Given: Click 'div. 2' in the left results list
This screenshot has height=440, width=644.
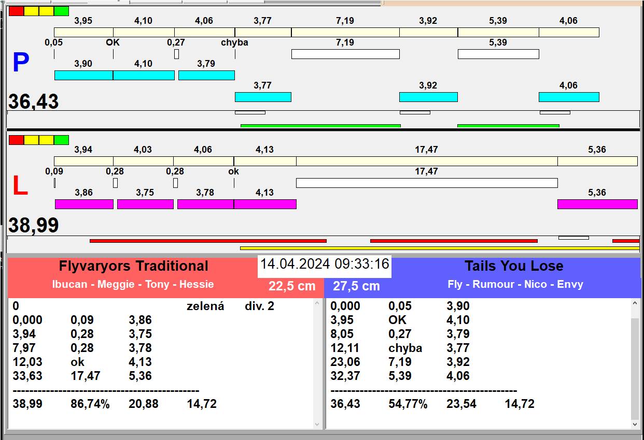Looking at the screenshot, I should 259,306.
